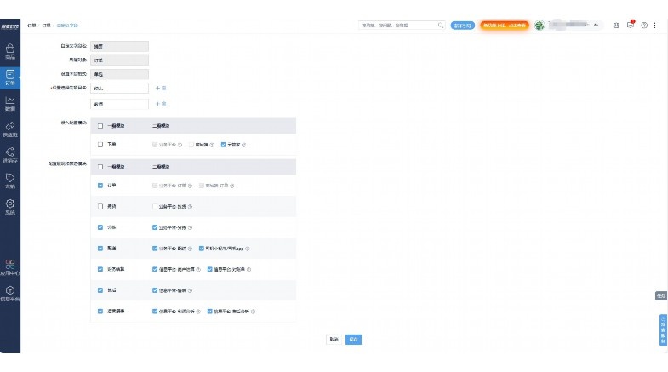Image resolution: width=668 pixels, height=372 pixels.
Task: Open the vertical three-dot more menu
Action: (x=654, y=26)
